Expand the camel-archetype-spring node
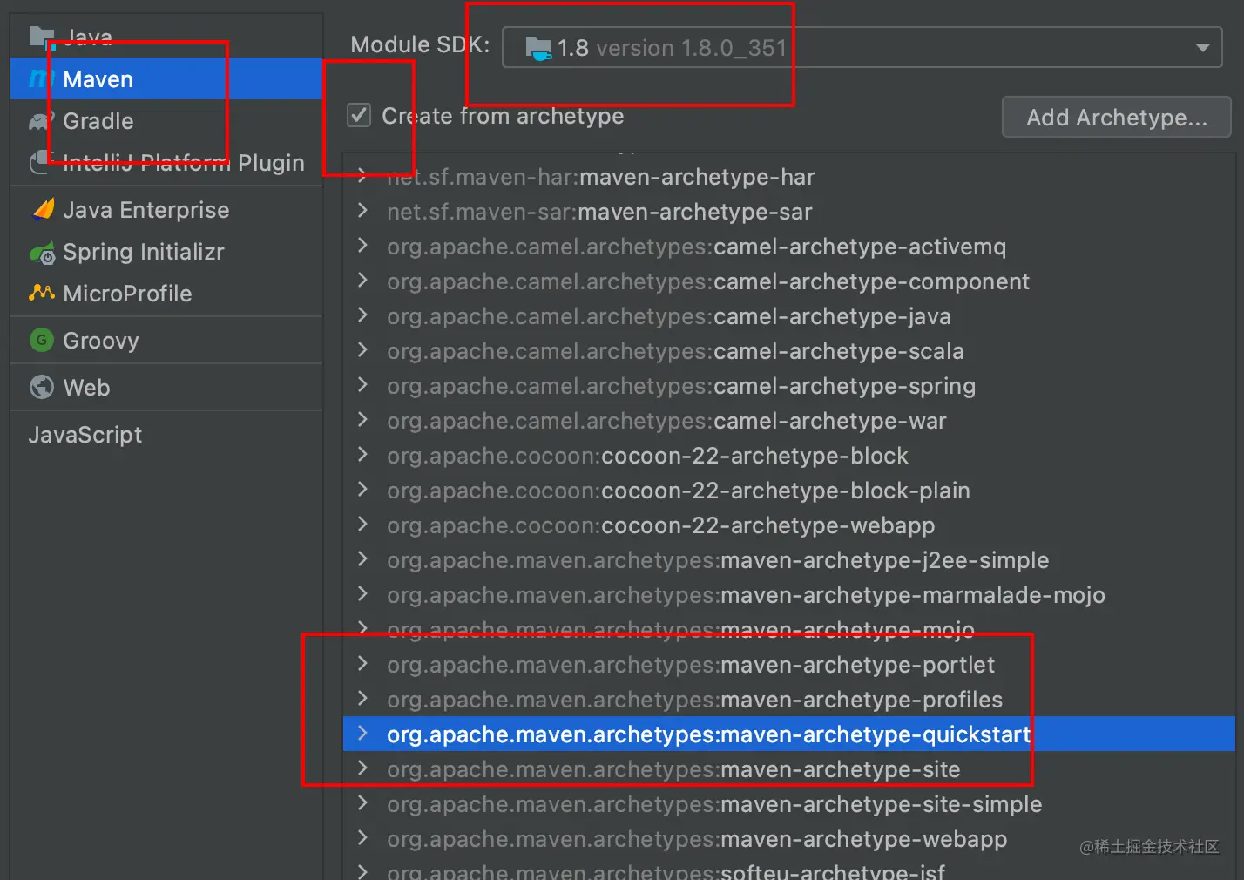The height and width of the screenshot is (880, 1244). click(x=362, y=385)
